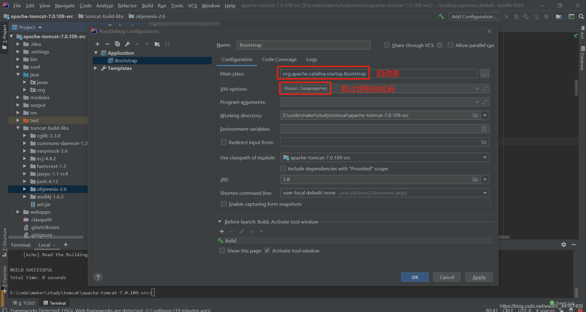586x312 pixels.
Task: Edit Environment variables list icon
Action: (484, 129)
